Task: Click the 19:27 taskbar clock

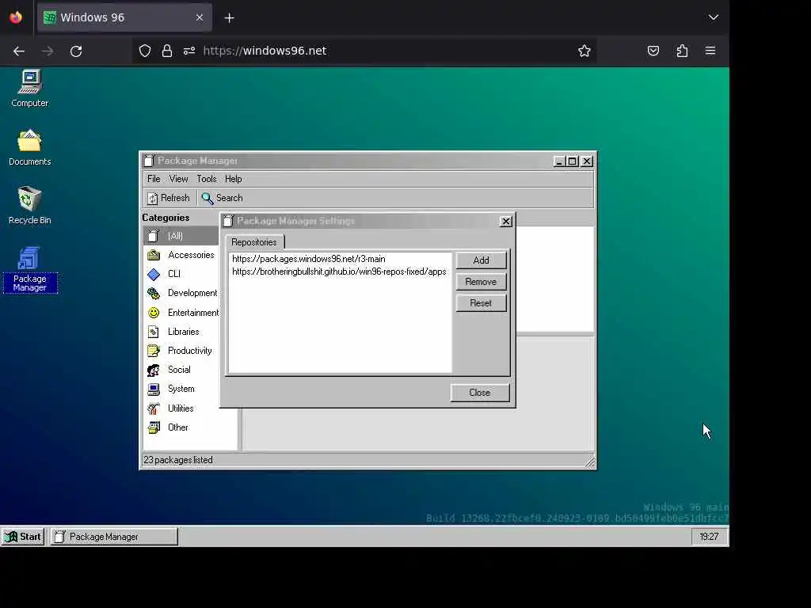Action: point(709,537)
